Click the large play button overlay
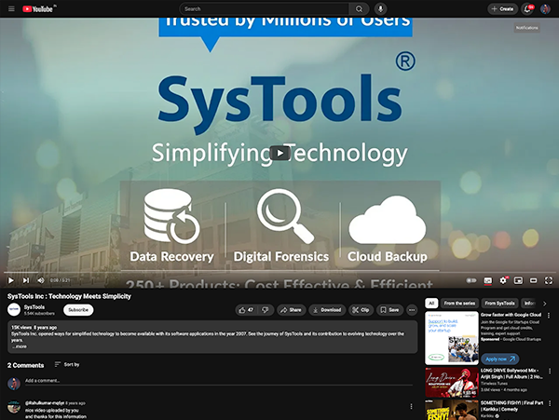 (279, 153)
